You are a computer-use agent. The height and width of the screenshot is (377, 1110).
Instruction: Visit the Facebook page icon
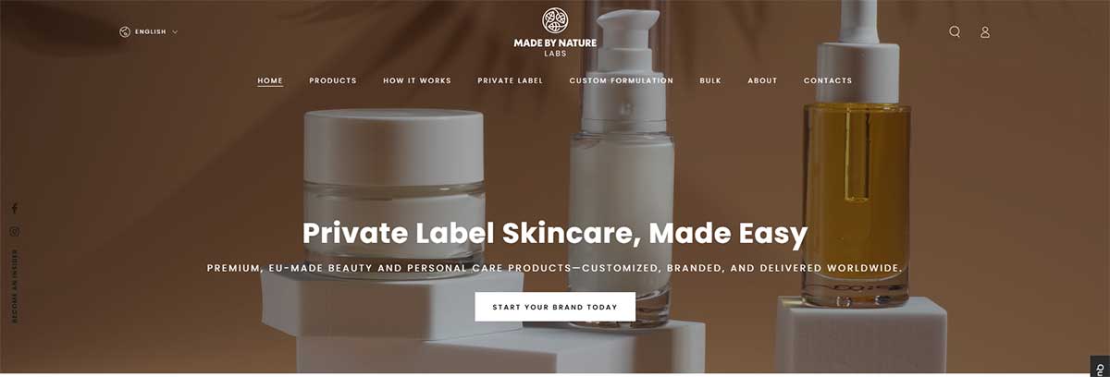tap(15, 209)
